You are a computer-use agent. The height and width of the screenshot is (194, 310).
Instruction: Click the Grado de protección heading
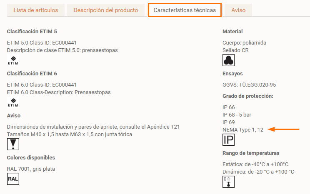point(247,96)
